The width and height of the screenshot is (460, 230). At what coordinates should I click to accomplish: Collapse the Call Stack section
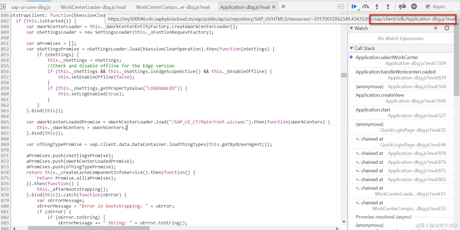click(351, 48)
